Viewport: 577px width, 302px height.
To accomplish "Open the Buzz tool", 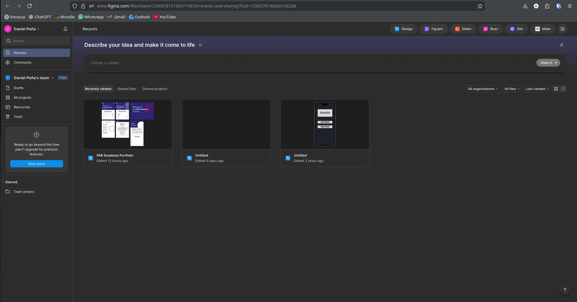I will click(491, 29).
